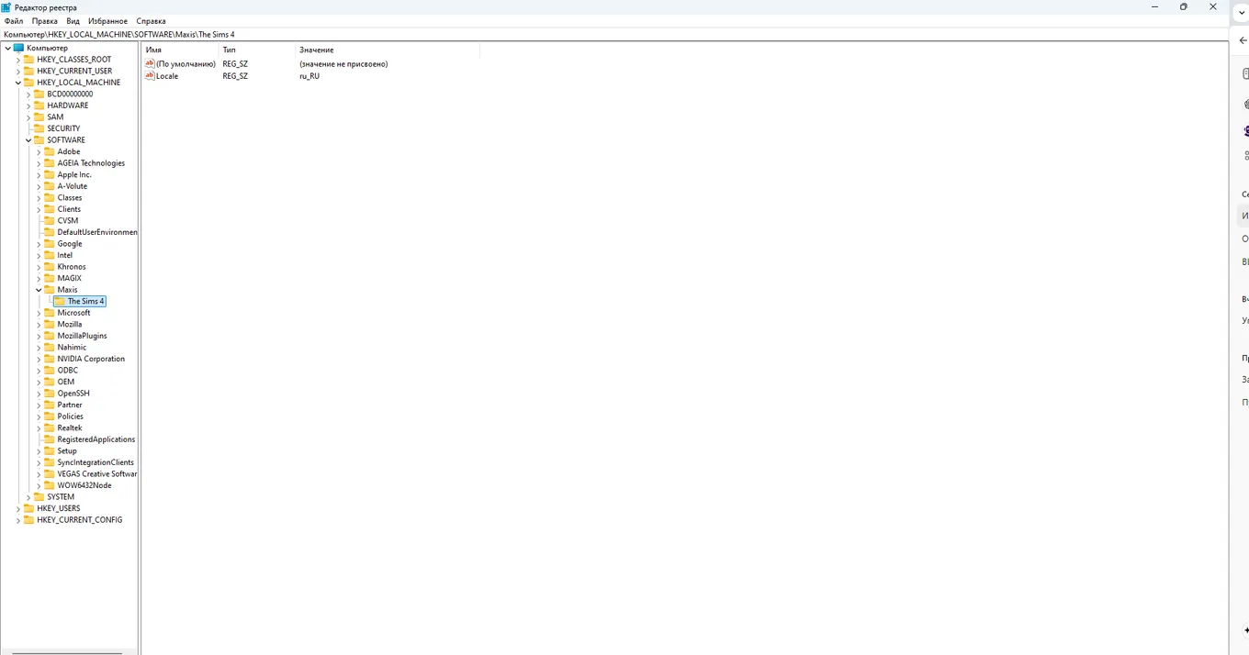Select the Partner key
This screenshot has width=1249, height=655.
[x=70, y=405]
